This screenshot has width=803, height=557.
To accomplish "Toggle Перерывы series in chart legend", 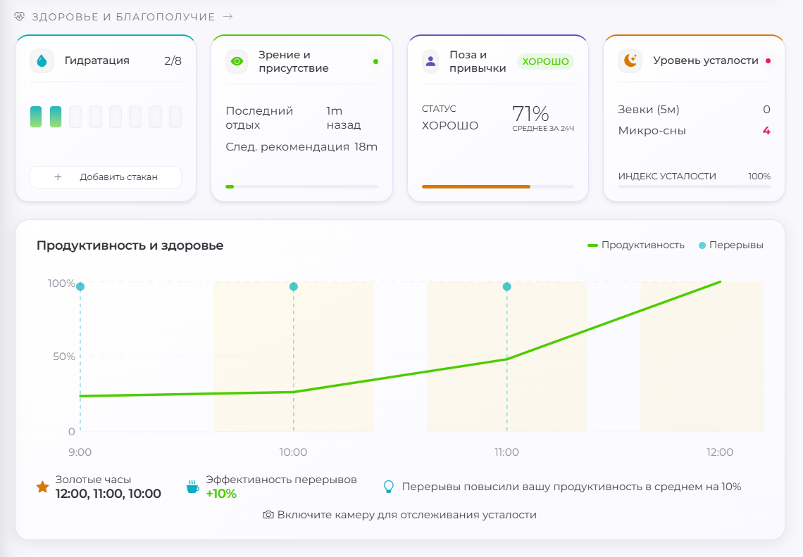I will tap(731, 245).
